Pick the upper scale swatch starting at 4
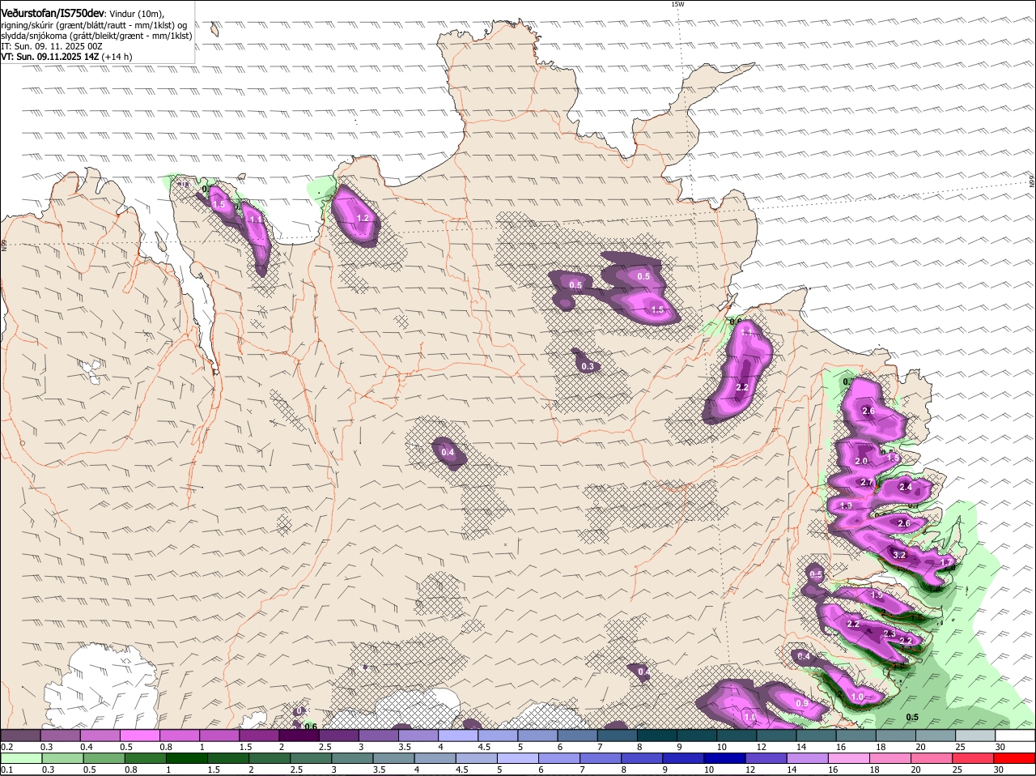Image resolution: width=1036 pixels, height=776 pixels. point(458,735)
